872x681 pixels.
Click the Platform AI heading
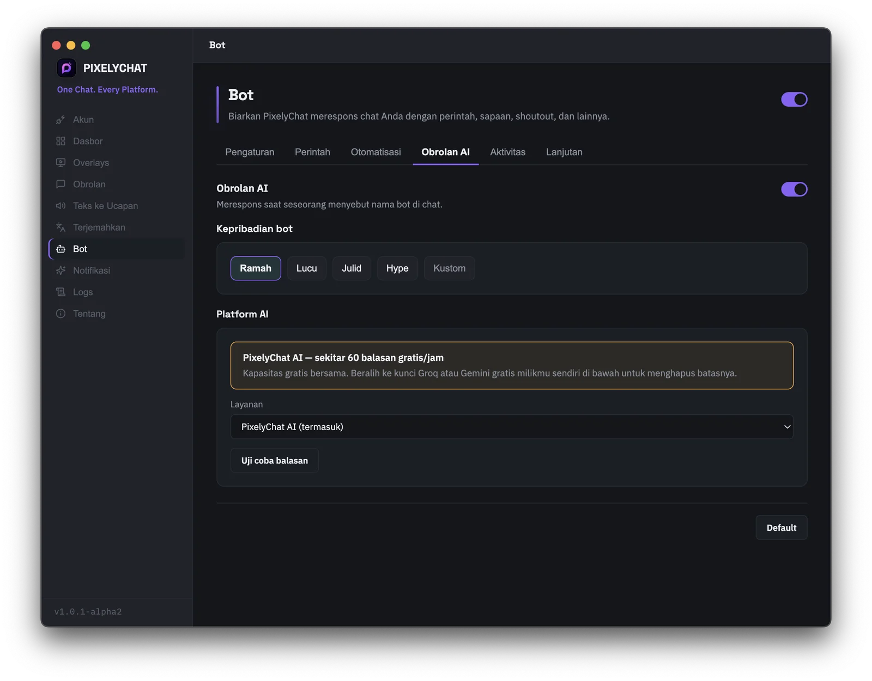coord(242,314)
